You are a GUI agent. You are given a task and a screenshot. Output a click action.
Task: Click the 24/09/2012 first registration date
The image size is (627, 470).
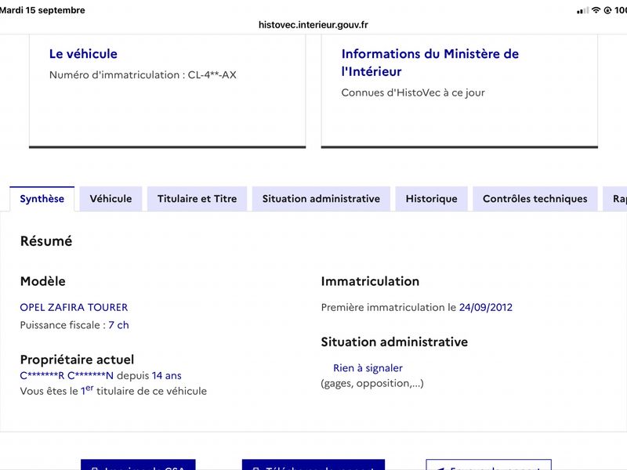pos(485,307)
